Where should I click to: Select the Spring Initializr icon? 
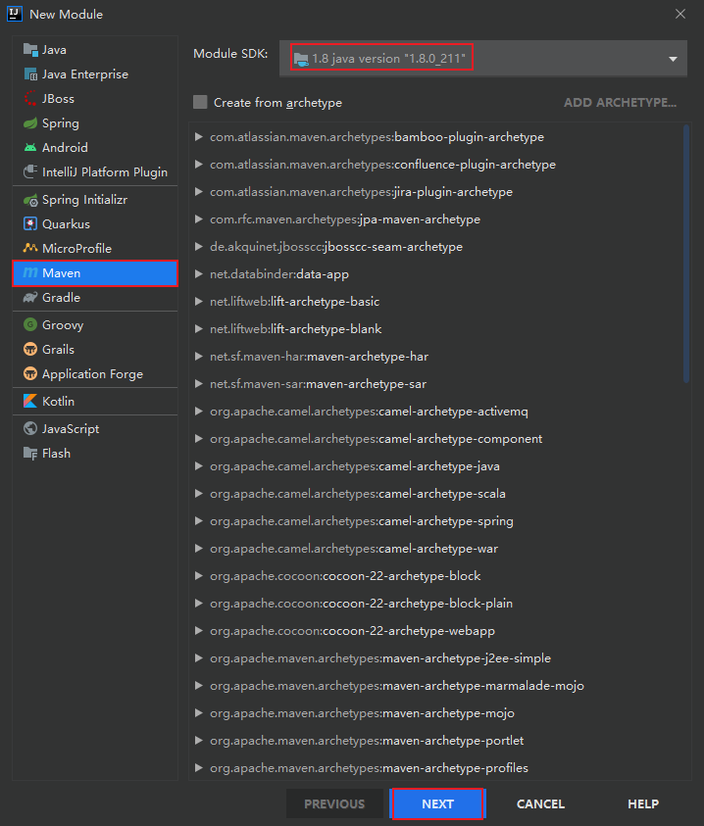(x=30, y=200)
